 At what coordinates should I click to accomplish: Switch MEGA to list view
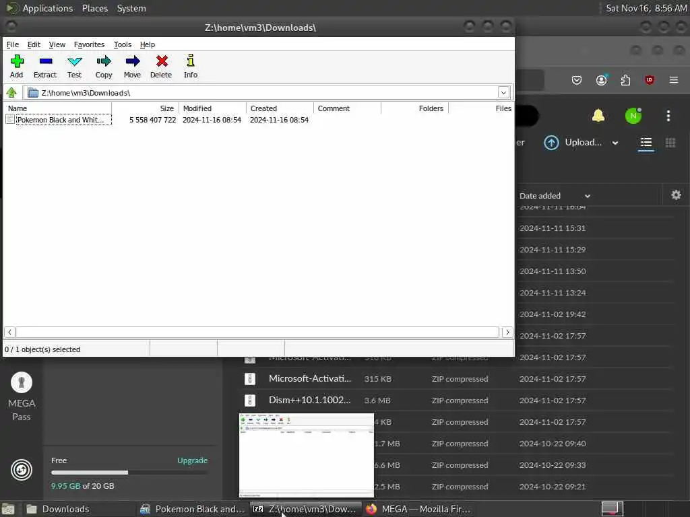pos(646,143)
